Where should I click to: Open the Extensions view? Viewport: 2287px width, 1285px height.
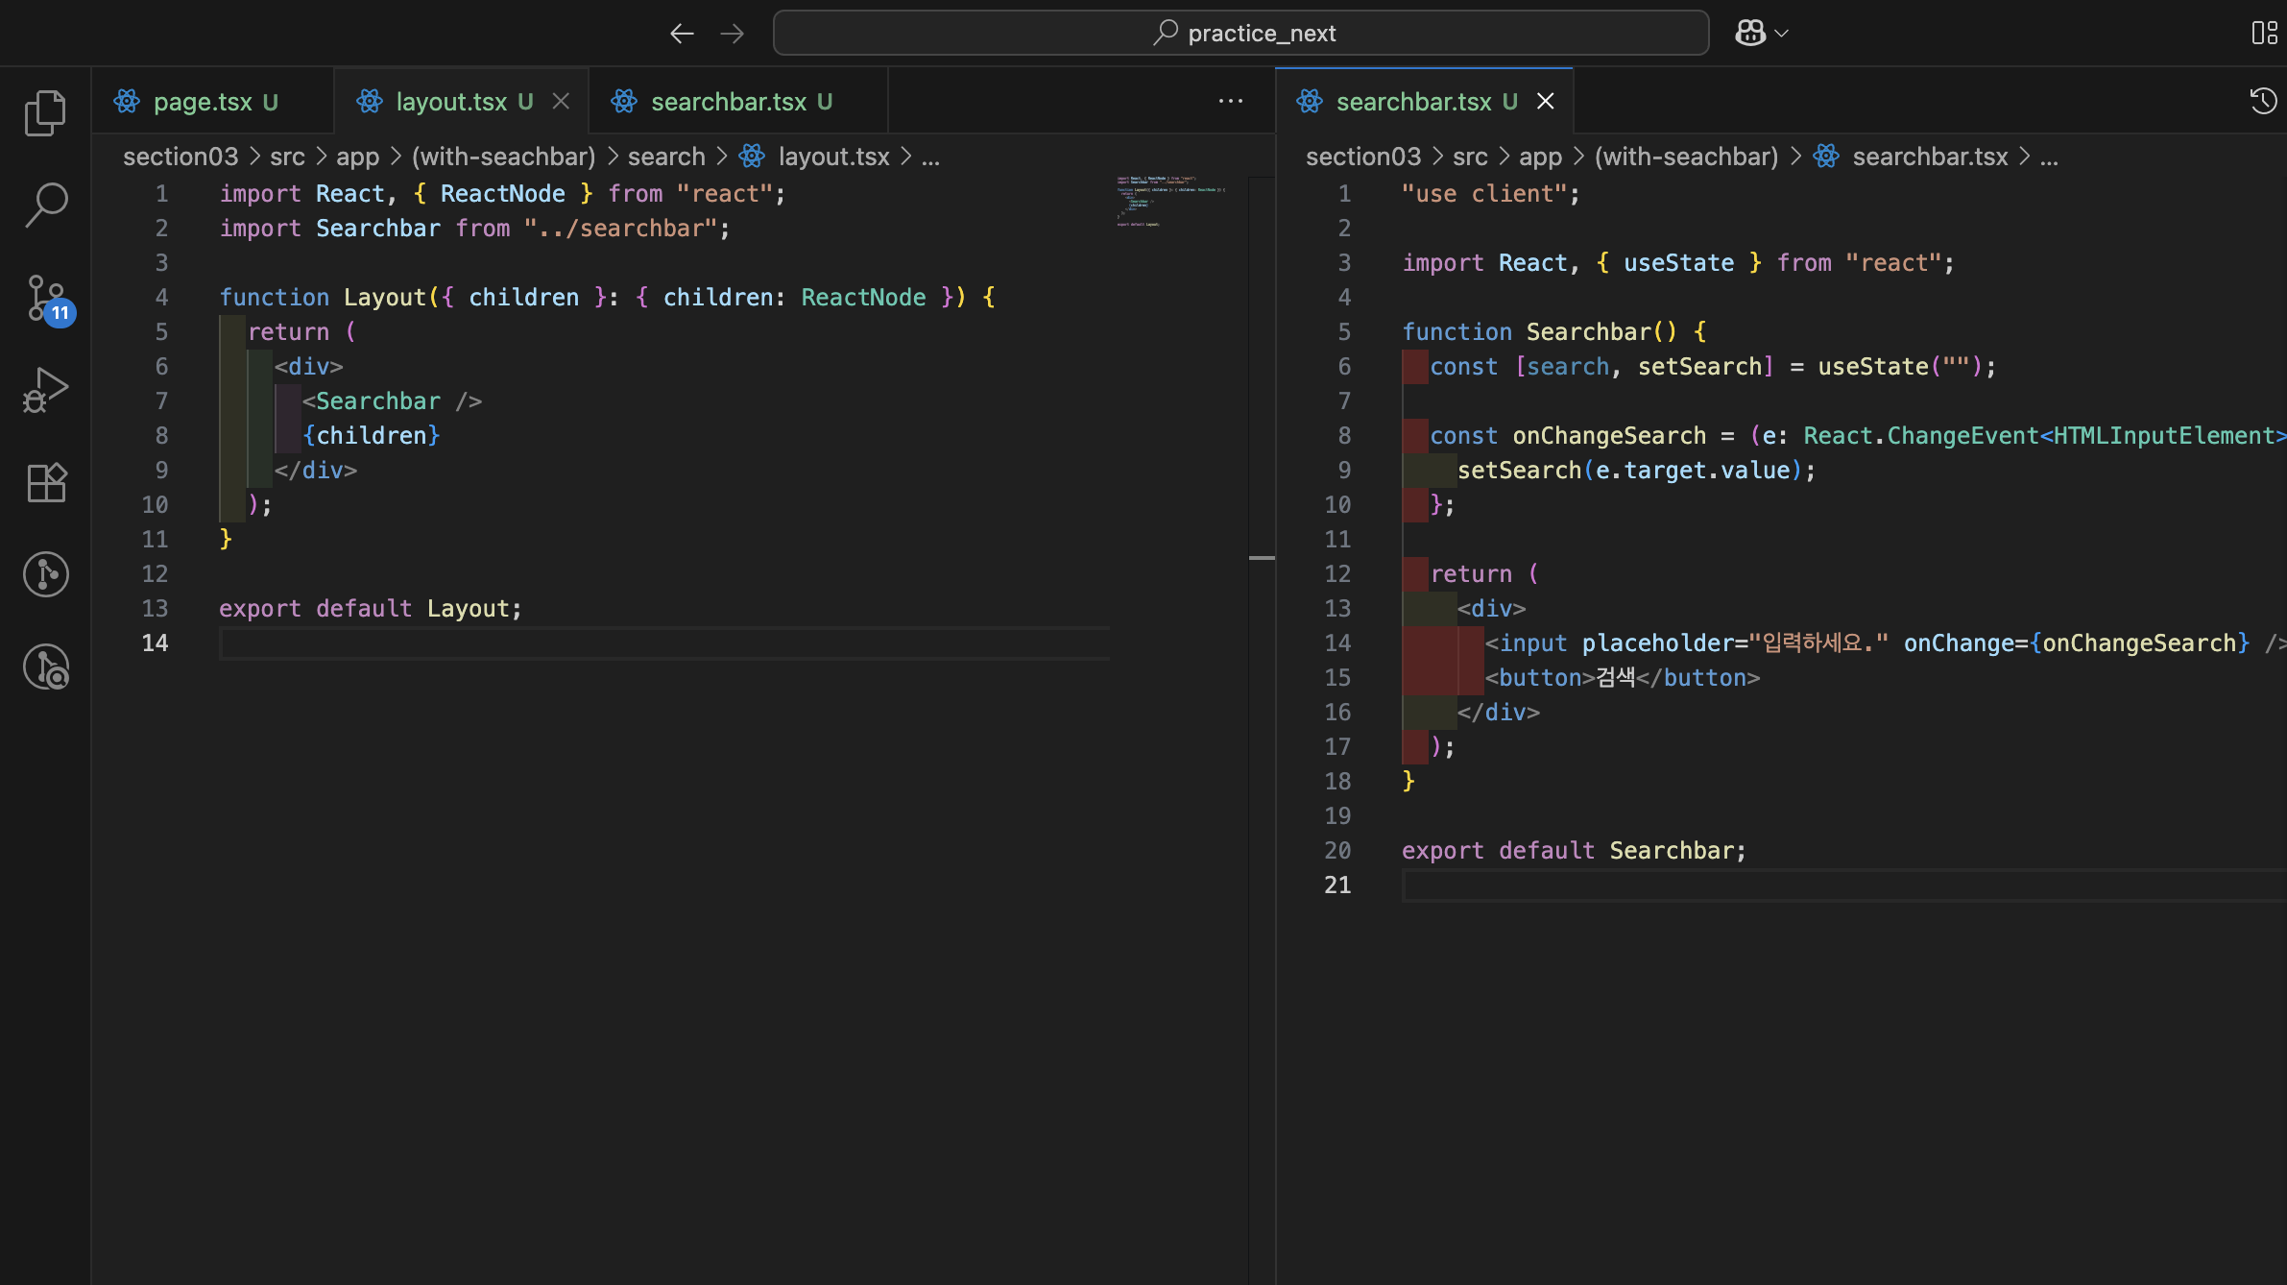click(45, 482)
